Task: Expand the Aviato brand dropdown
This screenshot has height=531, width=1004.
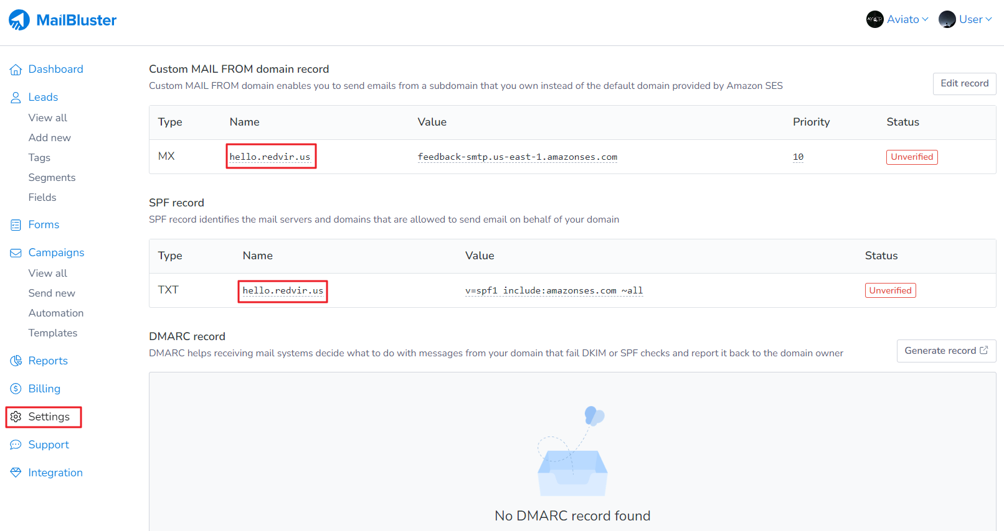Action: pyautogui.click(x=897, y=19)
